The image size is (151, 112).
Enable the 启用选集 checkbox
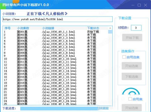(x=124, y=57)
